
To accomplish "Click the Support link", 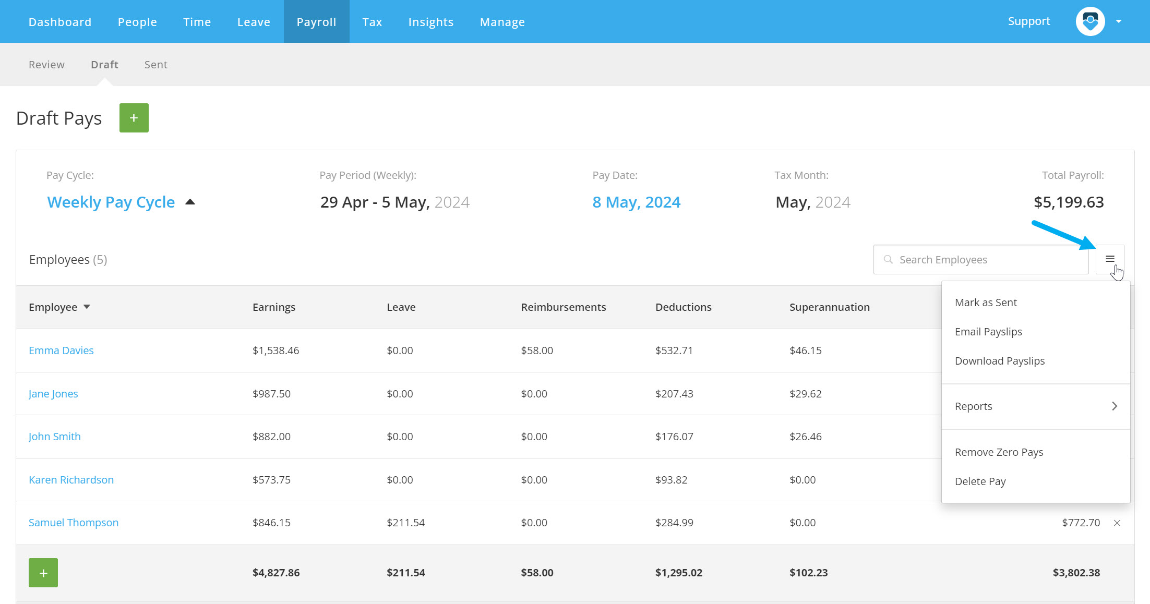I will 1029,21.
